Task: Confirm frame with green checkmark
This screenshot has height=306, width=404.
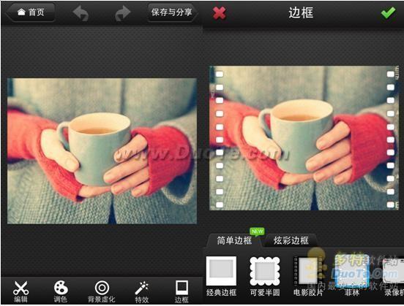Action: [388, 12]
